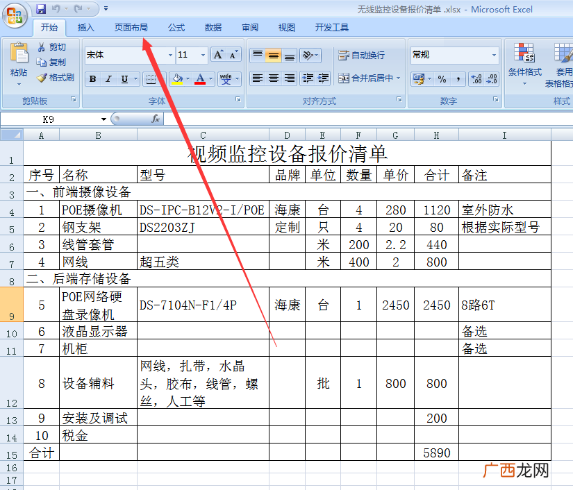The image size is (573, 490).
Task: Apply accounting number format
Action: [x=418, y=79]
